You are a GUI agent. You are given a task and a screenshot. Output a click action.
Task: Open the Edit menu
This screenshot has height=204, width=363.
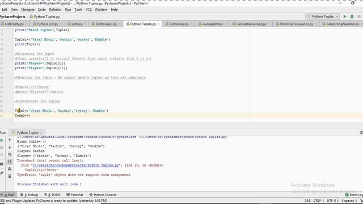[x=5, y=10]
